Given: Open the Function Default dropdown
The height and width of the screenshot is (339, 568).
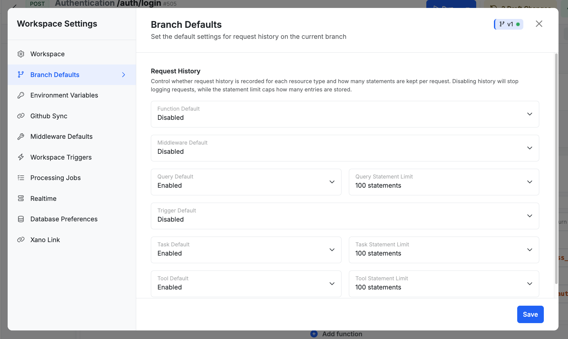Looking at the screenshot, I should pos(529,114).
